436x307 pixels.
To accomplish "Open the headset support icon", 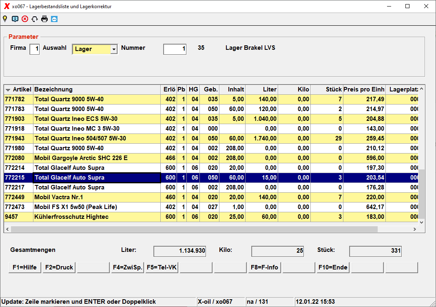I will pos(35,19).
